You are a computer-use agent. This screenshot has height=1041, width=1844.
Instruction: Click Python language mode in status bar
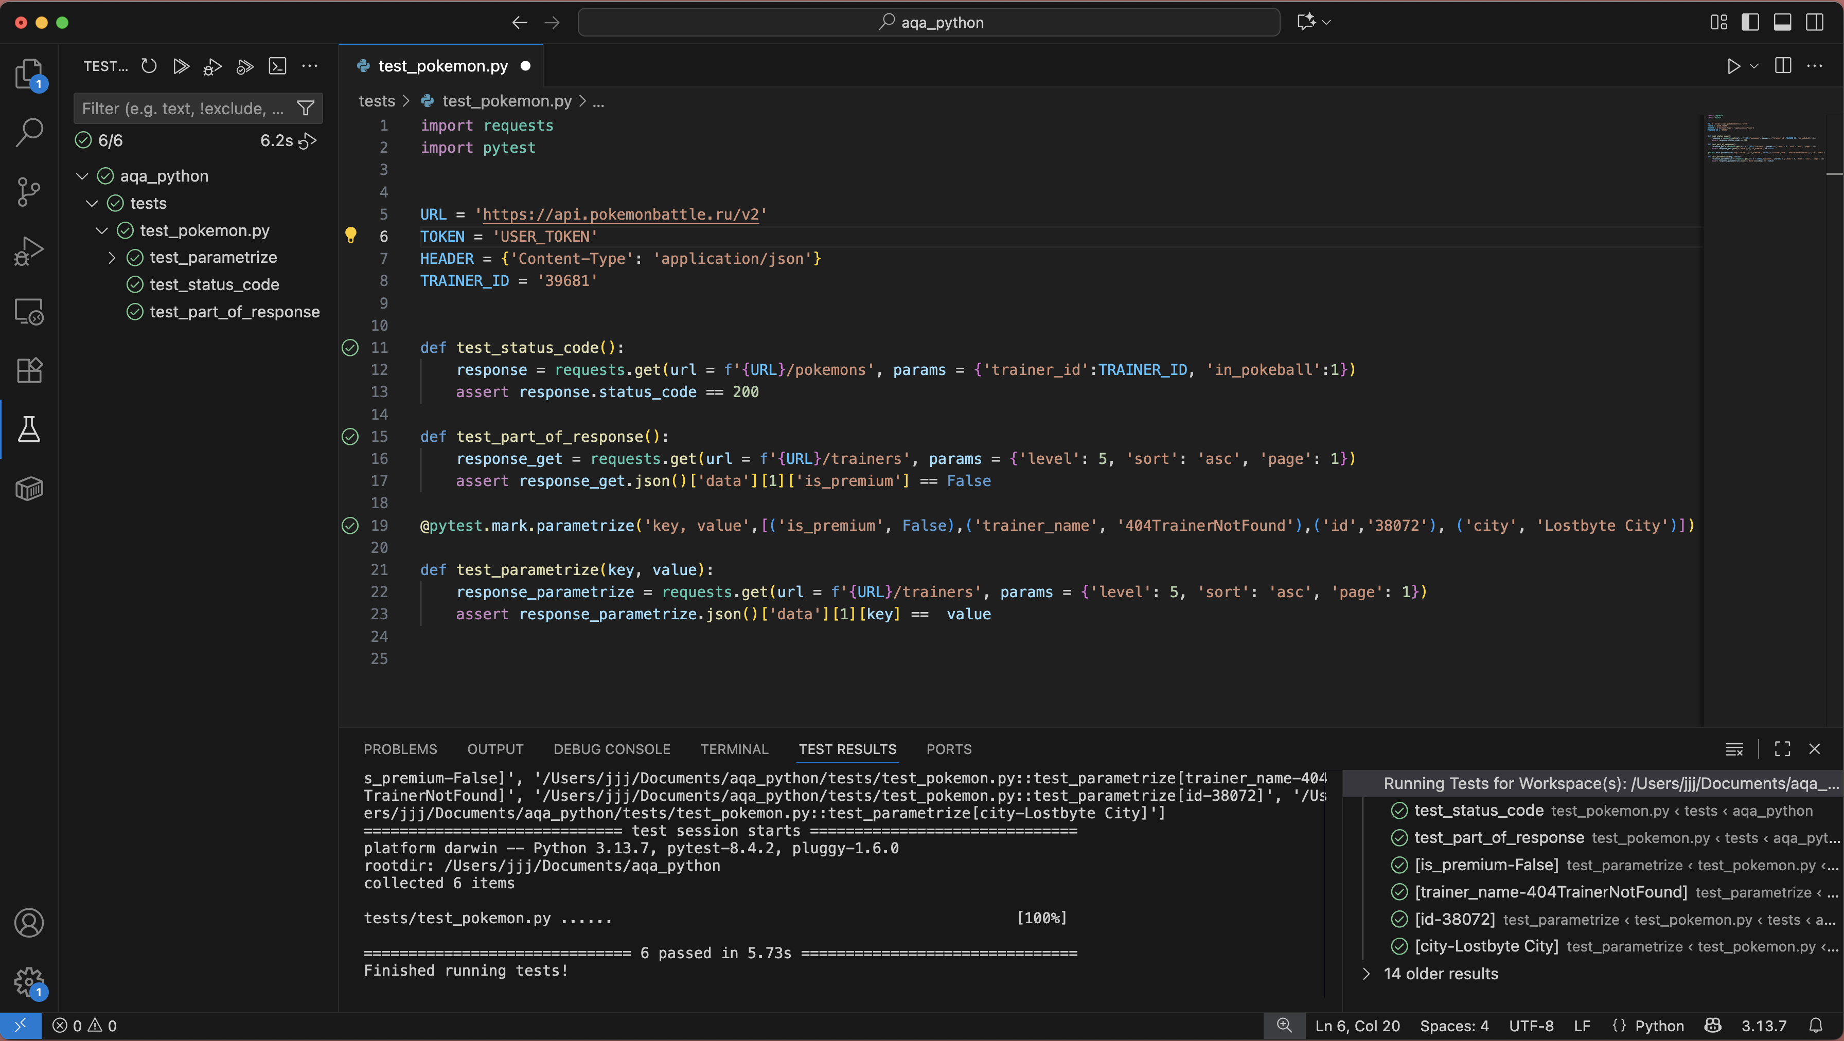(1659, 1025)
